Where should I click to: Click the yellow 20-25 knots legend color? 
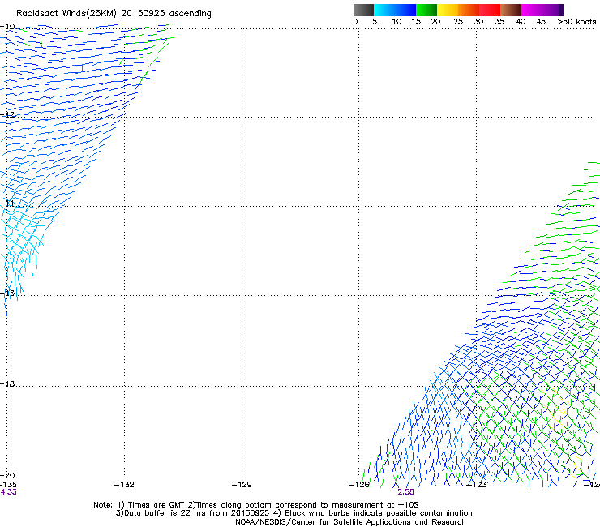448,10
